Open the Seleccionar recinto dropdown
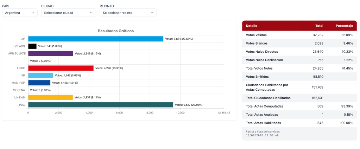360x149 pixels. coord(128,13)
